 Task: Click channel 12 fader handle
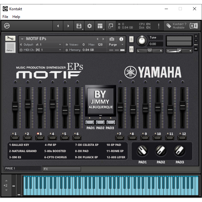point(182,106)
